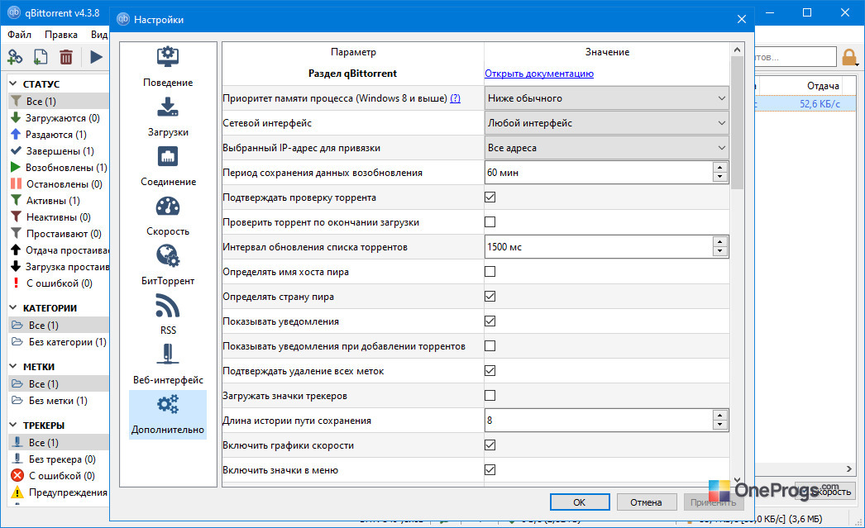Enable Определять имя хоста пира checkbox
865x528 pixels.
(490, 272)
